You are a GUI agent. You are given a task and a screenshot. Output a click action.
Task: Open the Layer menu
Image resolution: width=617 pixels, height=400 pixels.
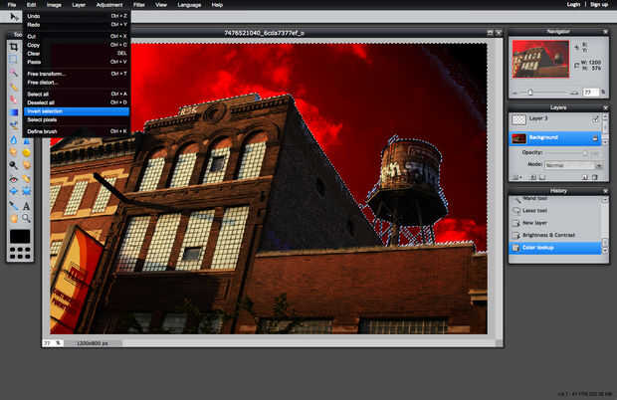(x=79, y=5)
